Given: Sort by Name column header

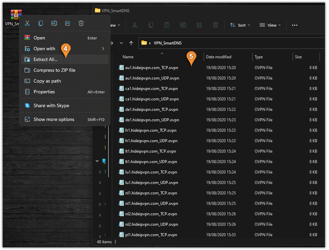Looking at the screenshot, I should pos(128,57).
